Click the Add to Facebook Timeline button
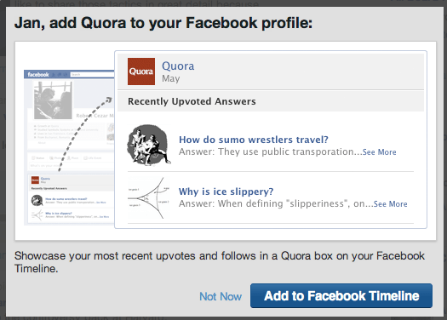Screen dimensions: 447x320 [341, 296]
